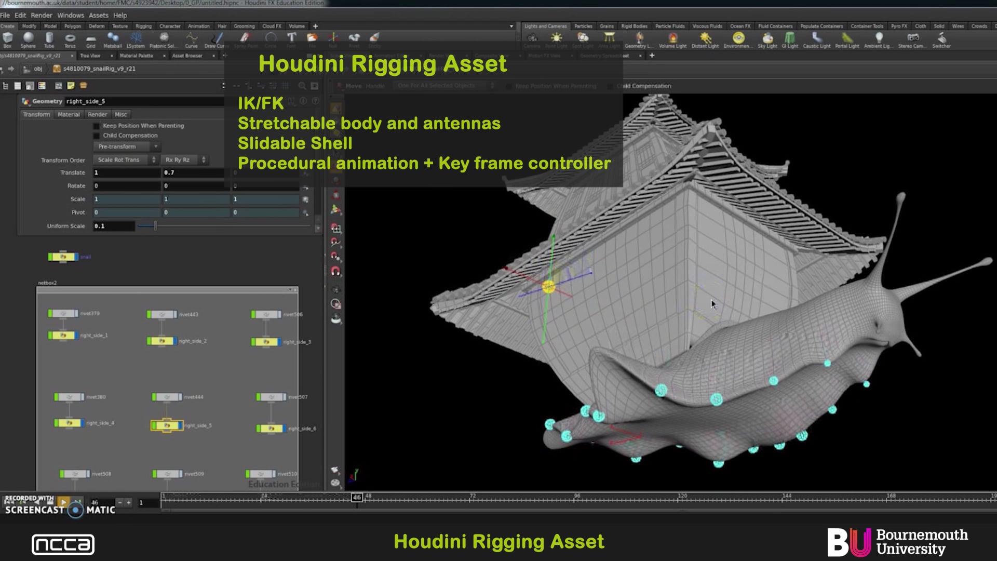This screenshot has height=561, width=997.
Task: Open the left shelf set options arrow
Action: (511, 26)
